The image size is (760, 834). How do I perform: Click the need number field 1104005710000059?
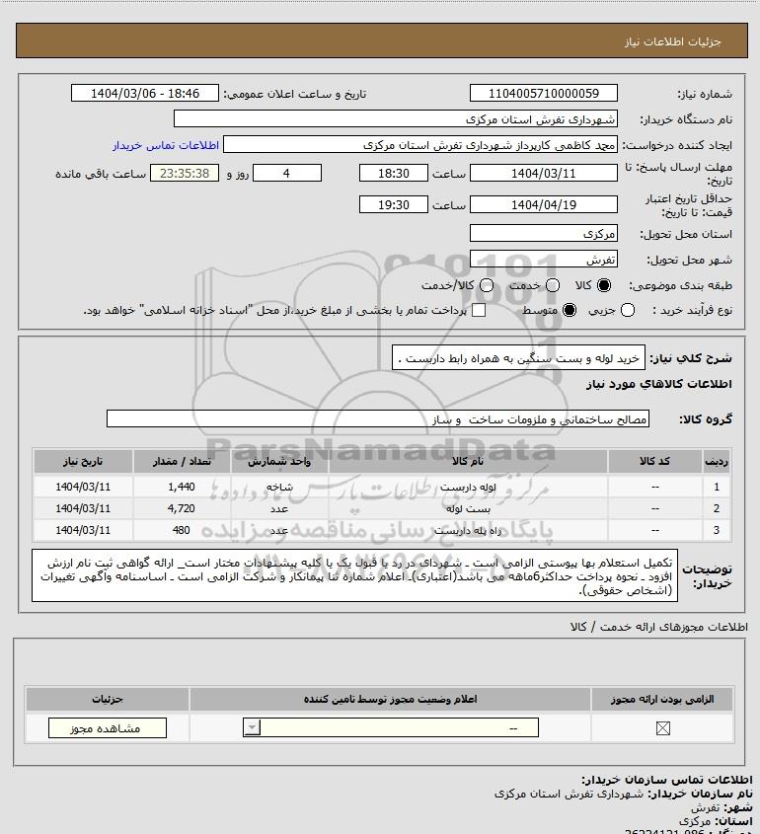click(544, 93)
